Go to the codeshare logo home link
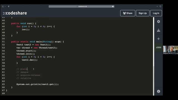Viewport: 178px width, 100px height. coord(15,13)
